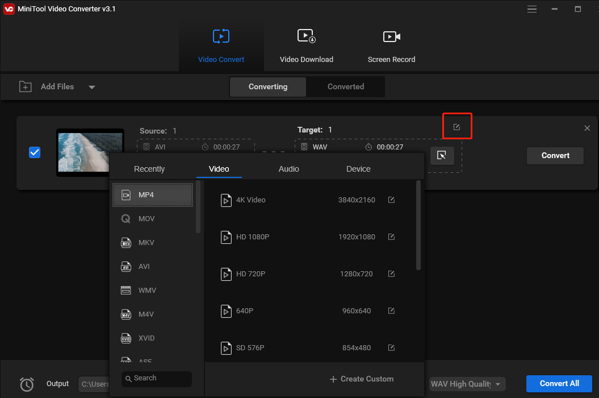Click the format Search field
Image resolution: width=599 pixels, height=398 pixels.
coord(157,379)
